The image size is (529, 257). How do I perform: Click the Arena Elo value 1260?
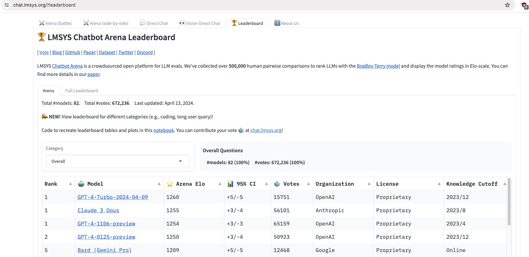pos(172,197)
